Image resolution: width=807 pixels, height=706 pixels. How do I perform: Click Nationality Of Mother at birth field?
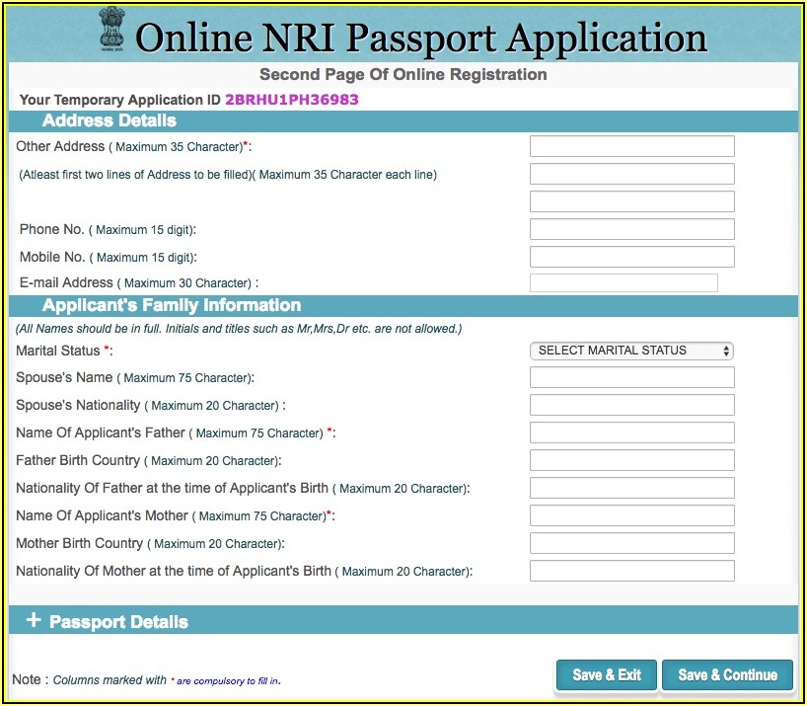coord(631,572)
